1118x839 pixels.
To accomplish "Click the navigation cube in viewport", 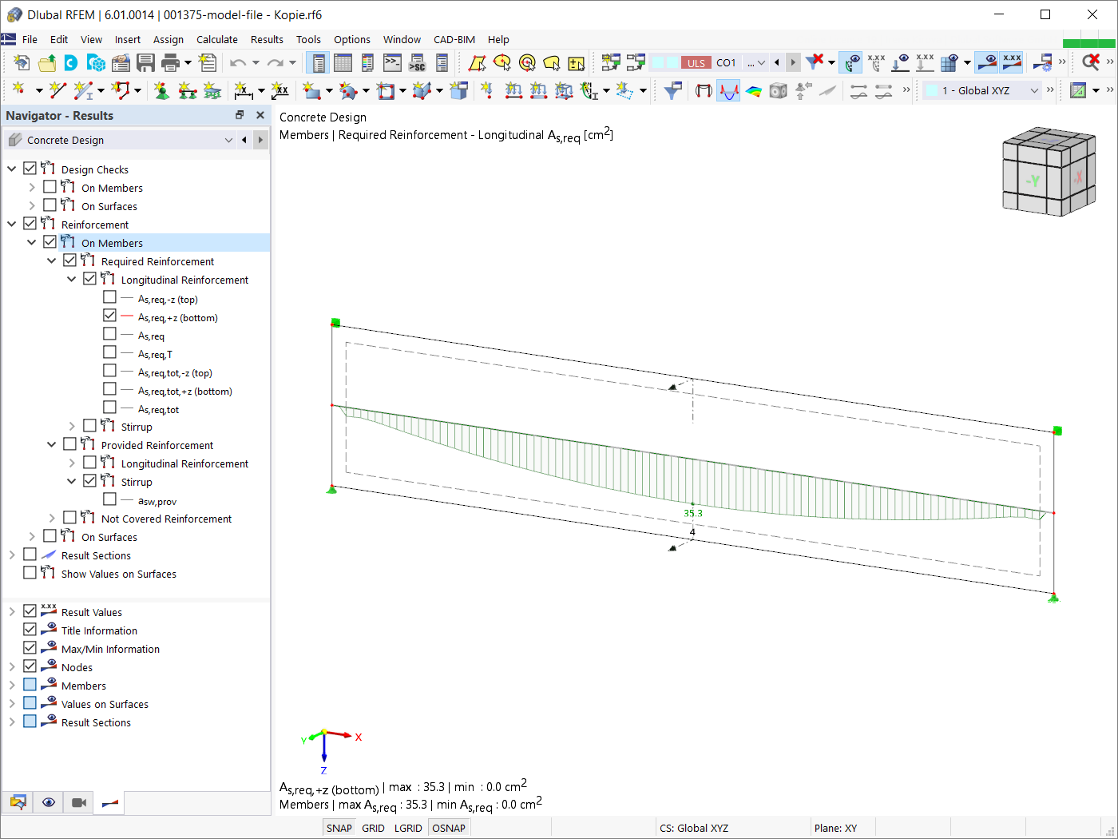I will pyautogui.click(x=1048, y=170).
